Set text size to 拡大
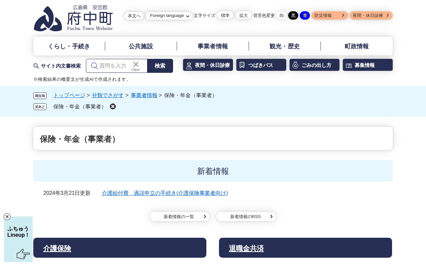426x266 pixels. [244, 15]
